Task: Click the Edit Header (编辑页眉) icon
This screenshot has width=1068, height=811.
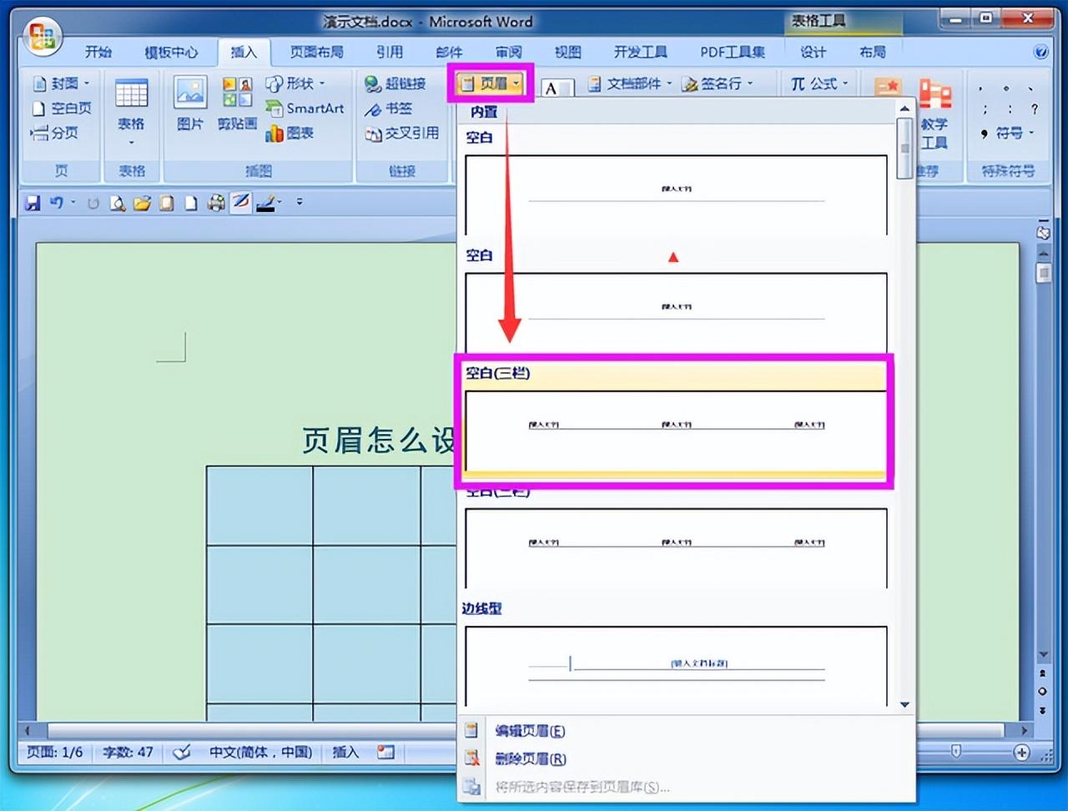Action: pos(471,730)
